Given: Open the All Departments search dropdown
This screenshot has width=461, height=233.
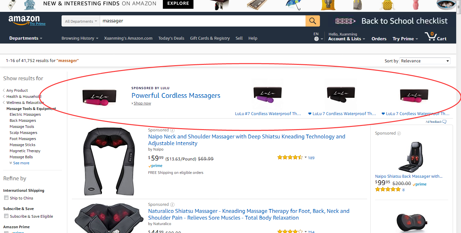Looking at the screenshot, I should coord(81,21).
